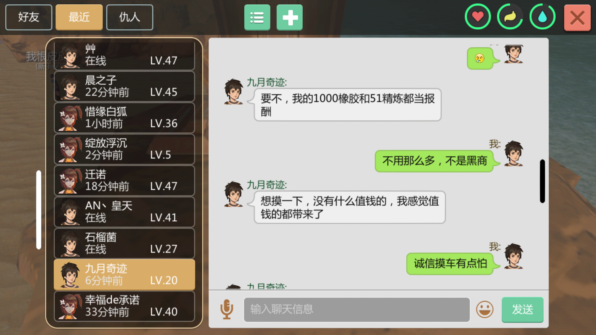Image resolution: width=596 pixels, height=335 pixels.
Task: Tap the water drop thirst icon
Action: point(542,17)
